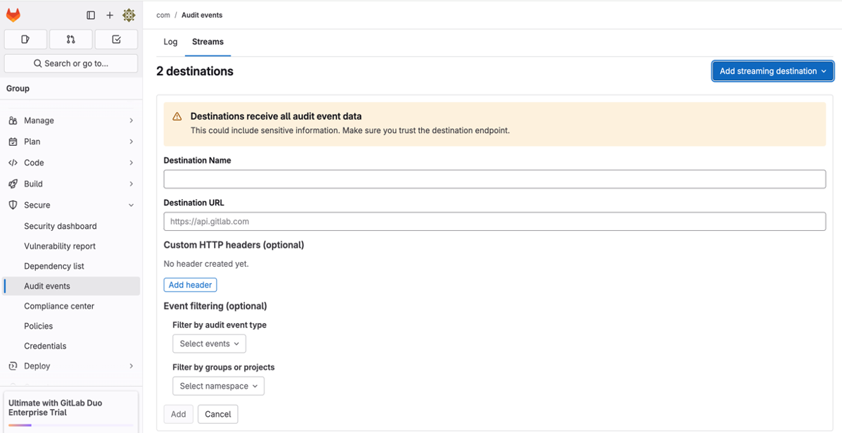This screenshot has height=433, width=842.
Task: Click the GitLab fox logo
Action: pyautogui.click(x=13, y=15)
